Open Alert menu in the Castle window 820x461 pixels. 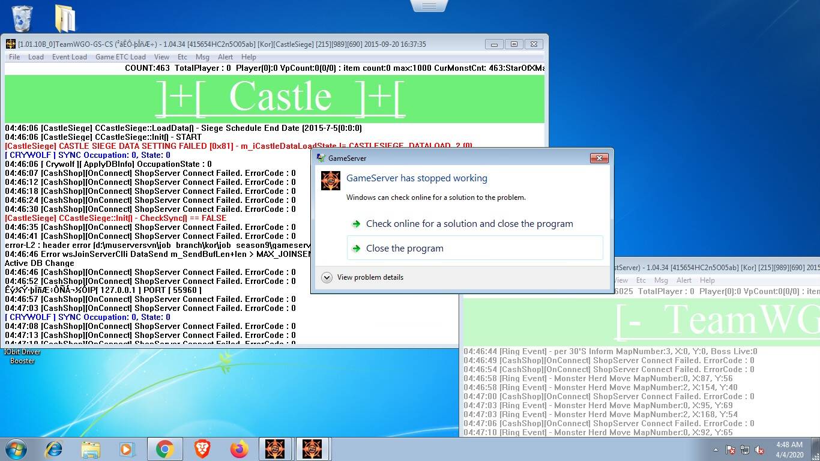pyautogui.click(x=226, y=57)
